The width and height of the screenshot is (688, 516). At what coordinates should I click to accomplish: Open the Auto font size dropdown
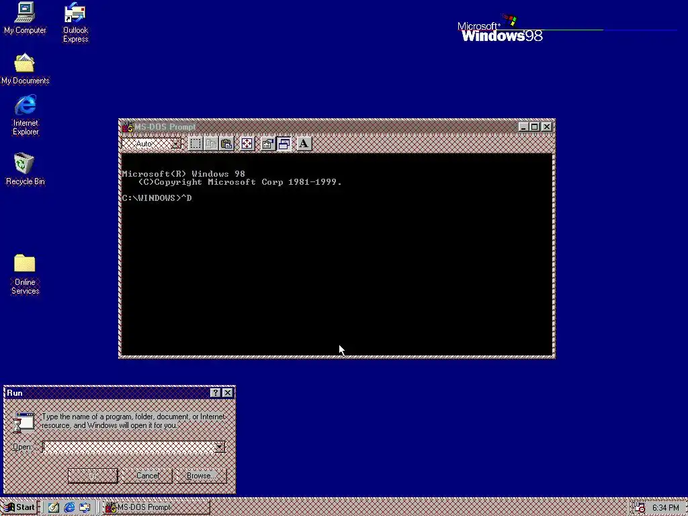tap(175, 144)
